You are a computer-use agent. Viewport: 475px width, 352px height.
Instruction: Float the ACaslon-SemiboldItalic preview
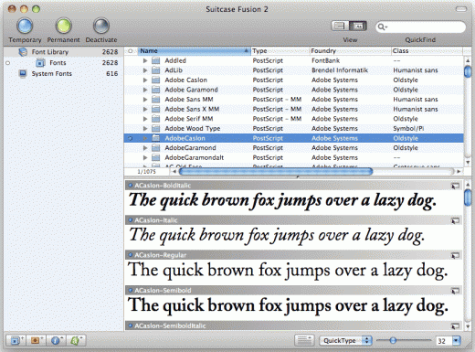coord(455,326)
